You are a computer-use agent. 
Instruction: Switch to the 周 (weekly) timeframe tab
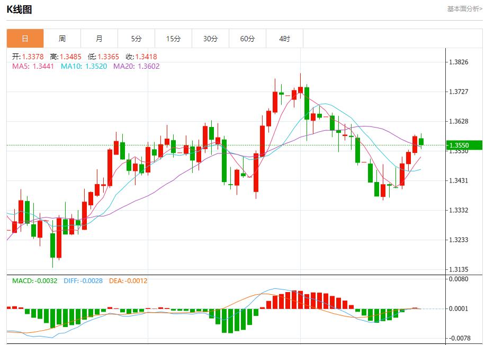[62, 38]
